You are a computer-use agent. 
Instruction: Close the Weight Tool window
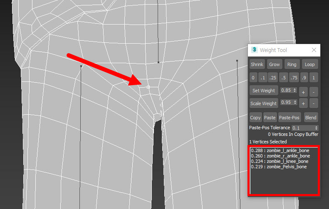coord(314,50)
